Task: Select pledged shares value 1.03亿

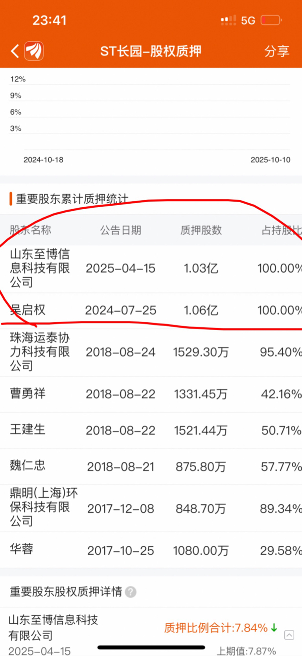Action: tap(201, 268)
